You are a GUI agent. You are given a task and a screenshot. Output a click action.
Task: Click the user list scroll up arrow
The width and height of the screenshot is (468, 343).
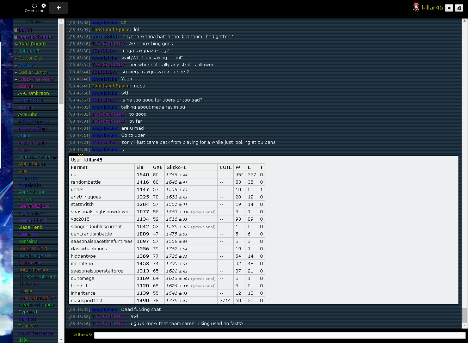coord(62,22)
